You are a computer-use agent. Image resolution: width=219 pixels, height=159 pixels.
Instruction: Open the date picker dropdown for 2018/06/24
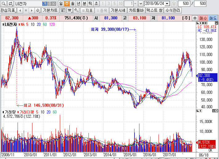click(167, 3)
